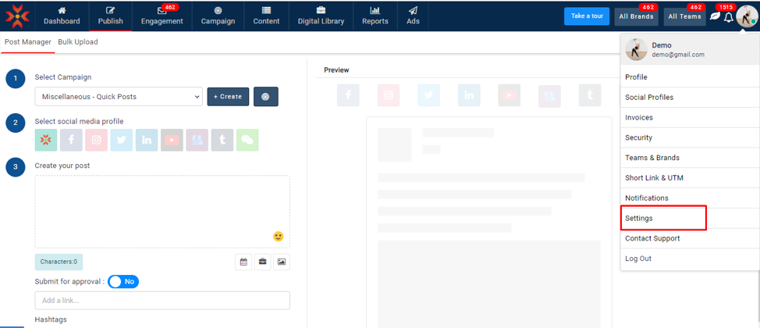The height and width of the screenshot is (328, 760).
Task: Click the Take a tour button
Action: click(x=586, y=16)
